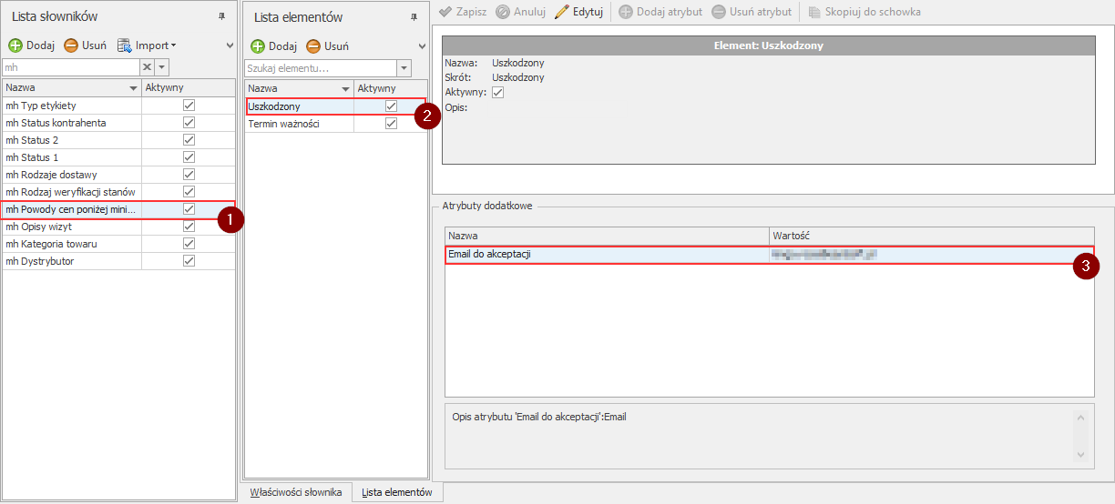Click the Dodaj icon in Lista słowników

coord(15,45)
